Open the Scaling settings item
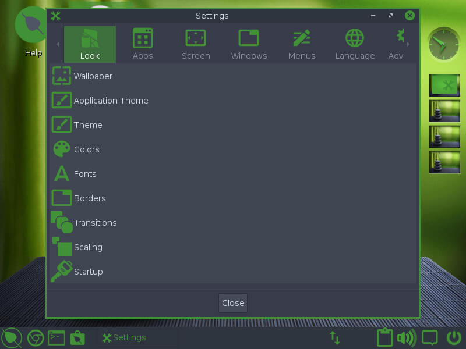466x349 pixels. [87, 247]
